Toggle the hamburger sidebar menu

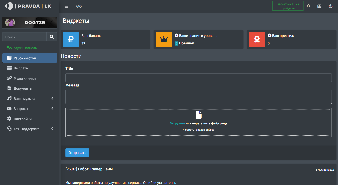click(x=66, y=6)
